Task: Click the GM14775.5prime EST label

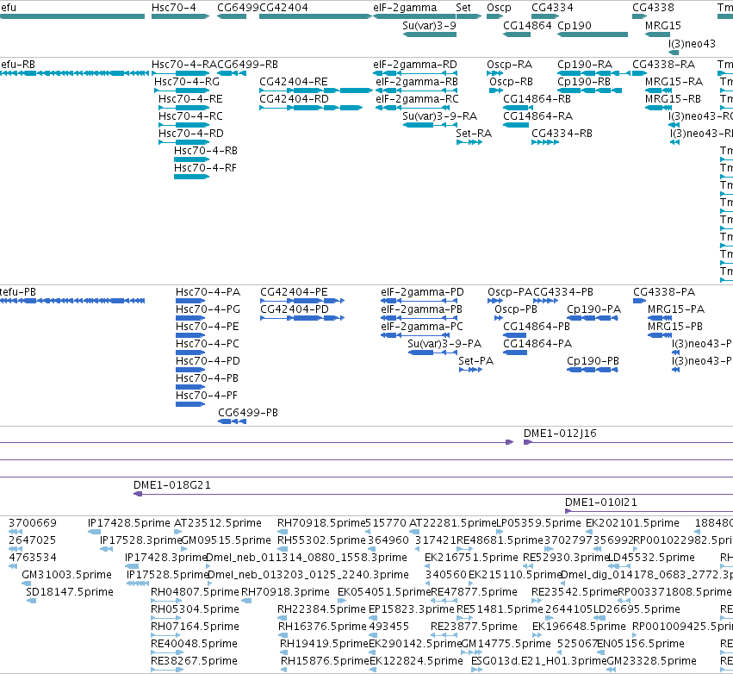Action: click(506, 645)
